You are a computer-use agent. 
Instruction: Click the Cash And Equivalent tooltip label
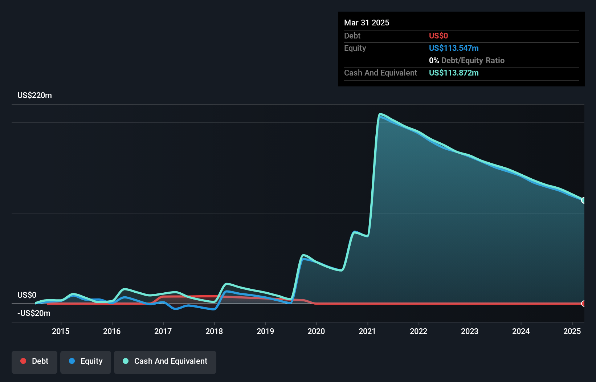tap(380, 73)
